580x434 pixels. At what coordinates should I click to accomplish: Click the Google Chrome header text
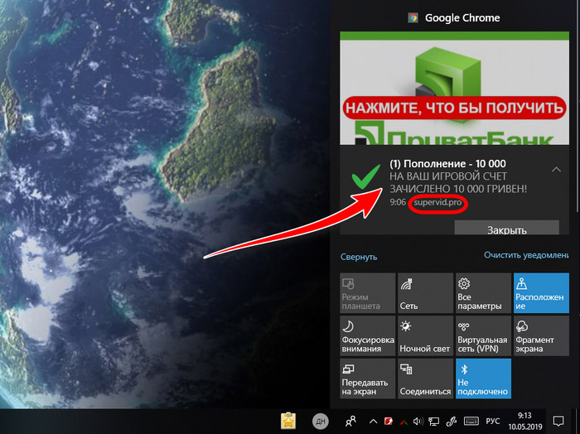click(462, 17)
